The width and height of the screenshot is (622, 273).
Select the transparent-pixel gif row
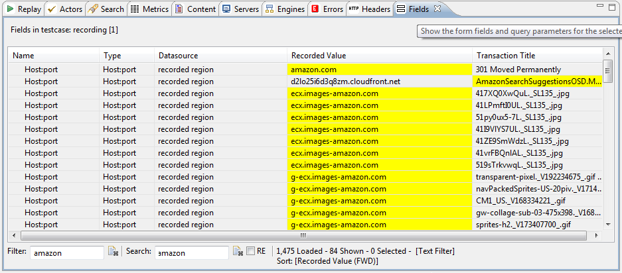(x=305, y=177)
